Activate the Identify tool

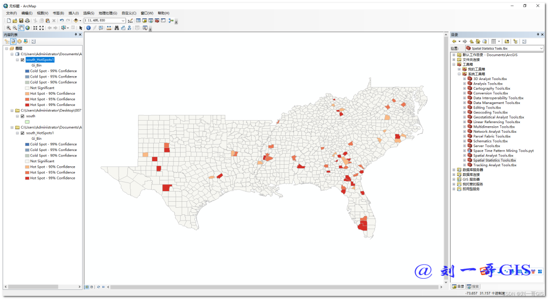click(x=88, y=28)
